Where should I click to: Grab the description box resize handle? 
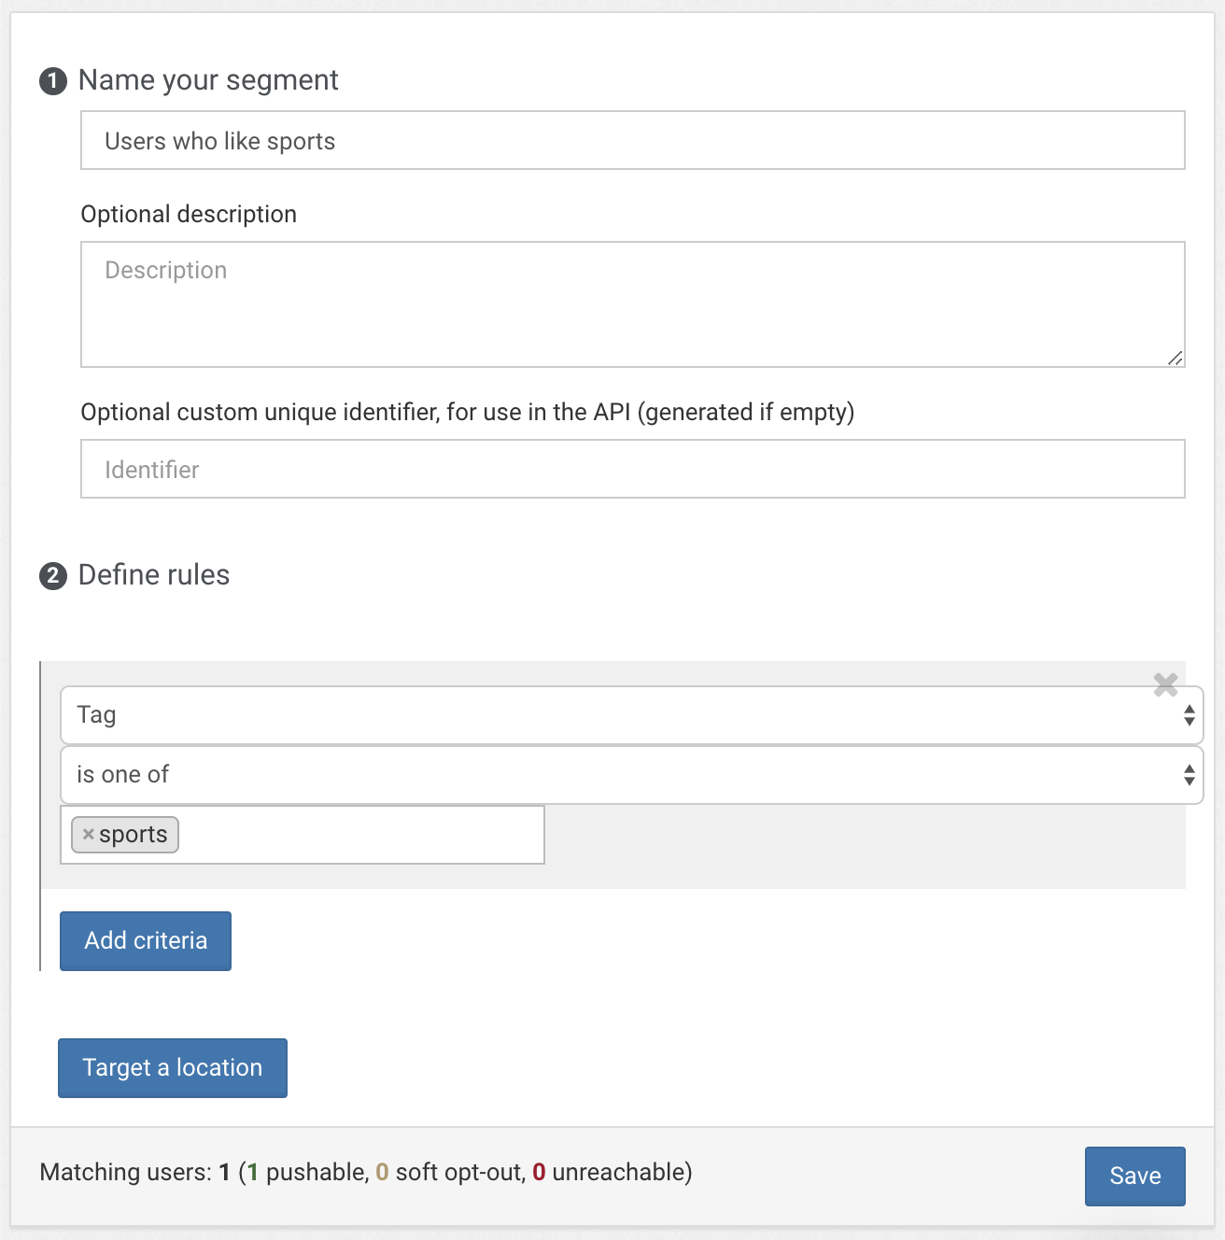(1176, 359)
